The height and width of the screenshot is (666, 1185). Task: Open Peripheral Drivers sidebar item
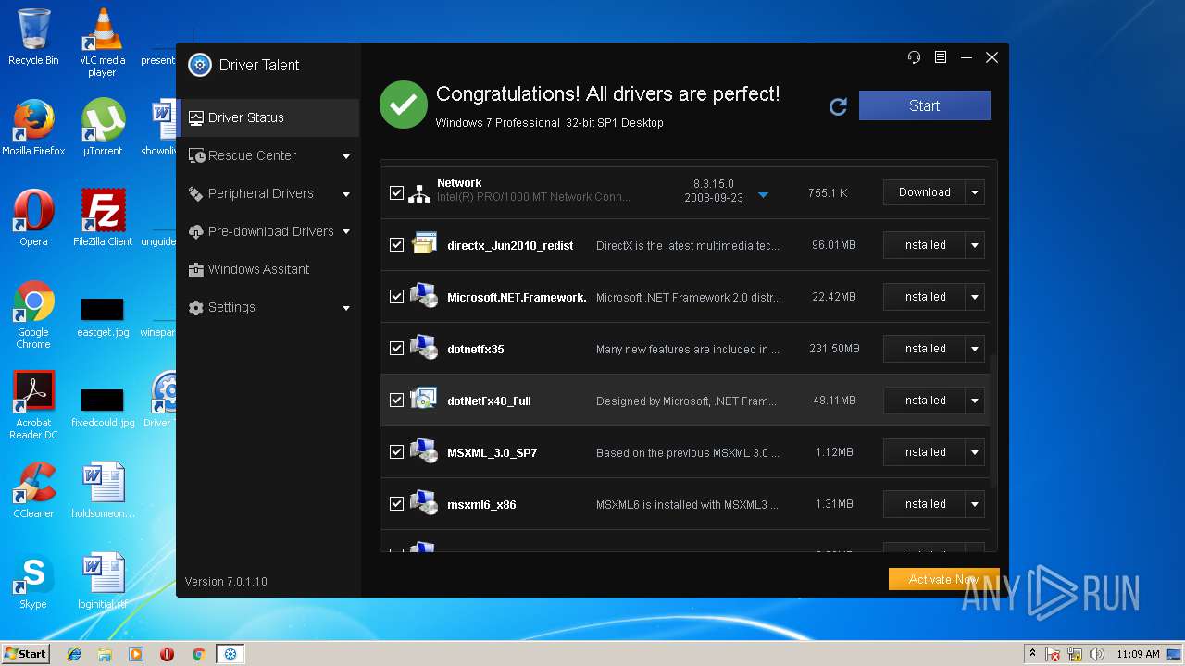pyautogui.click(x=268, y=193)
